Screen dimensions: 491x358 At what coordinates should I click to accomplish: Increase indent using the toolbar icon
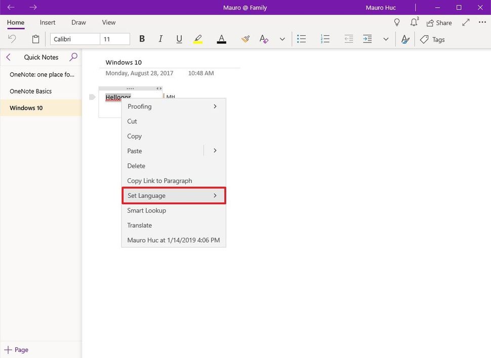point(367,39)
